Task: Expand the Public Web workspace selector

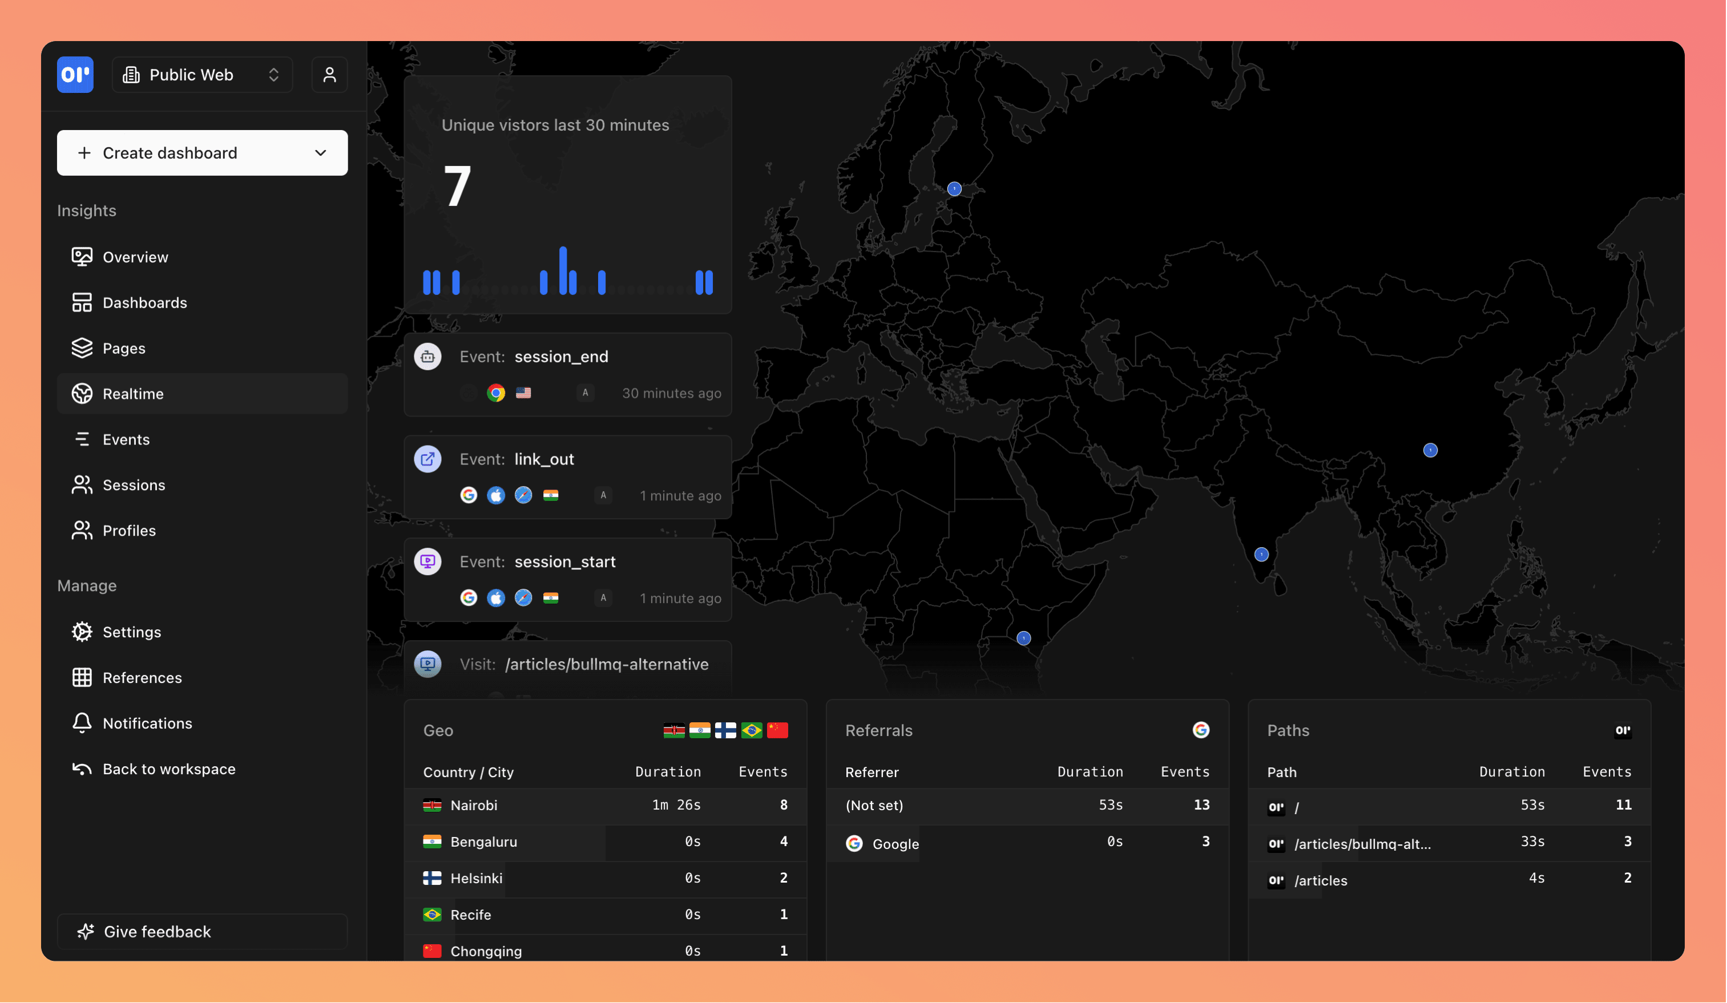Action: click(x=273, y=75)
